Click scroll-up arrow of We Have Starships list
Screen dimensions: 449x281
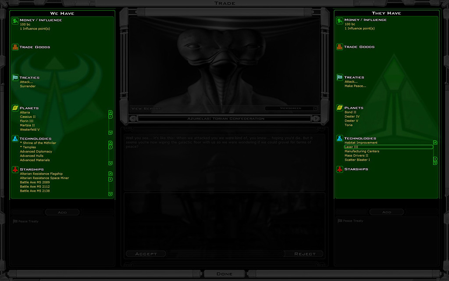tap(110, 173)
